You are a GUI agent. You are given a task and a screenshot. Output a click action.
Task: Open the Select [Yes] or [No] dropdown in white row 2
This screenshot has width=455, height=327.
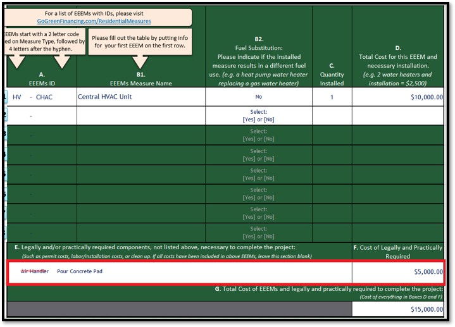click(259, 116)
